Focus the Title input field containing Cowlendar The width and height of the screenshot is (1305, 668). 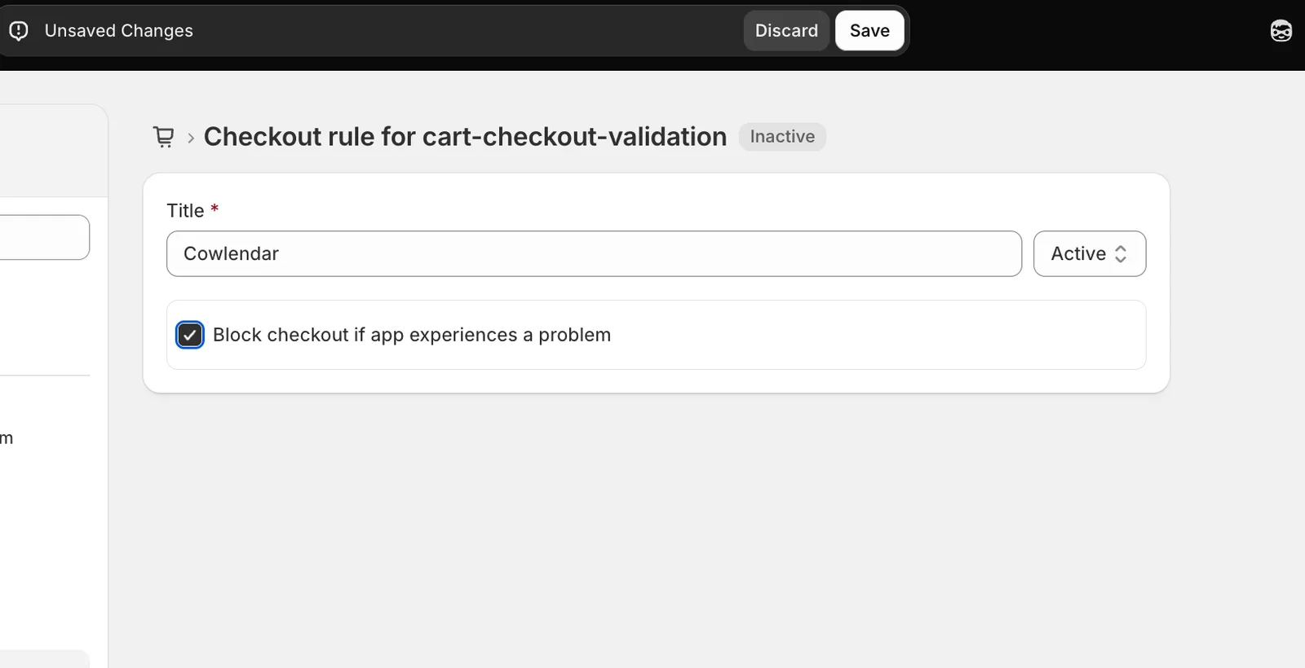(594, 253)
